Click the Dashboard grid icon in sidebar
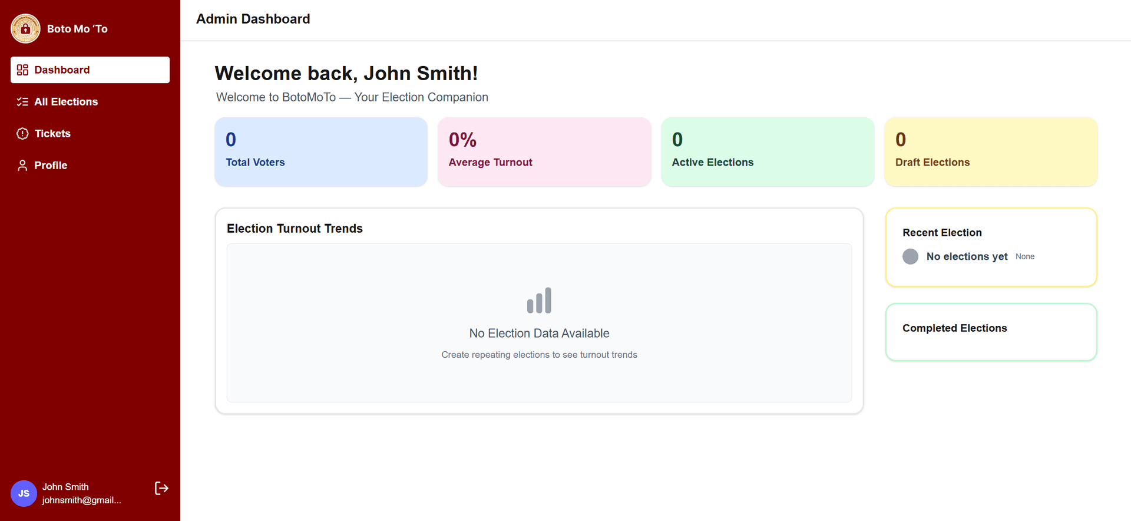Image resolution: width=1131 pixels, height=521 pixels. coord(22,70)
